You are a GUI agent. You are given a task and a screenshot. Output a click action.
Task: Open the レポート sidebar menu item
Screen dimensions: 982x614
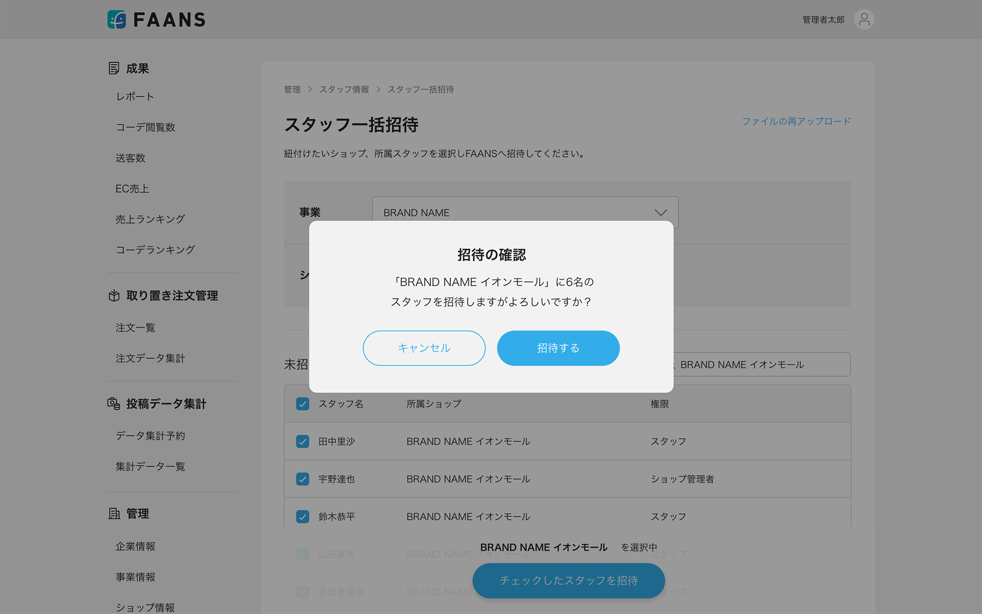[135, 97]
